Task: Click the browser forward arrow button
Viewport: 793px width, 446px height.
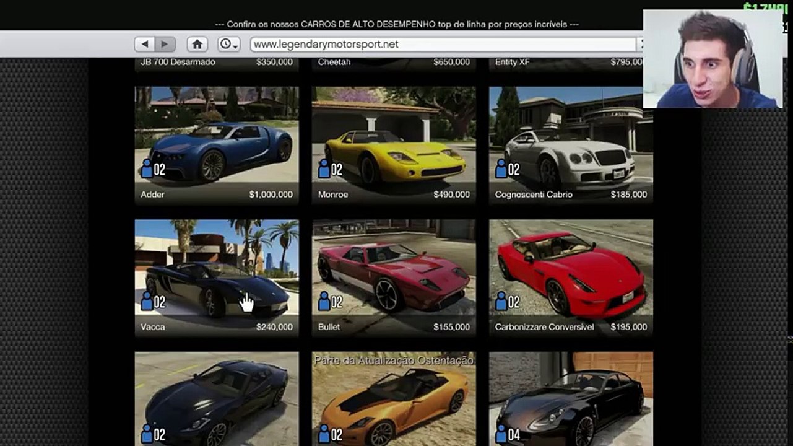Action: coord(164,44)
